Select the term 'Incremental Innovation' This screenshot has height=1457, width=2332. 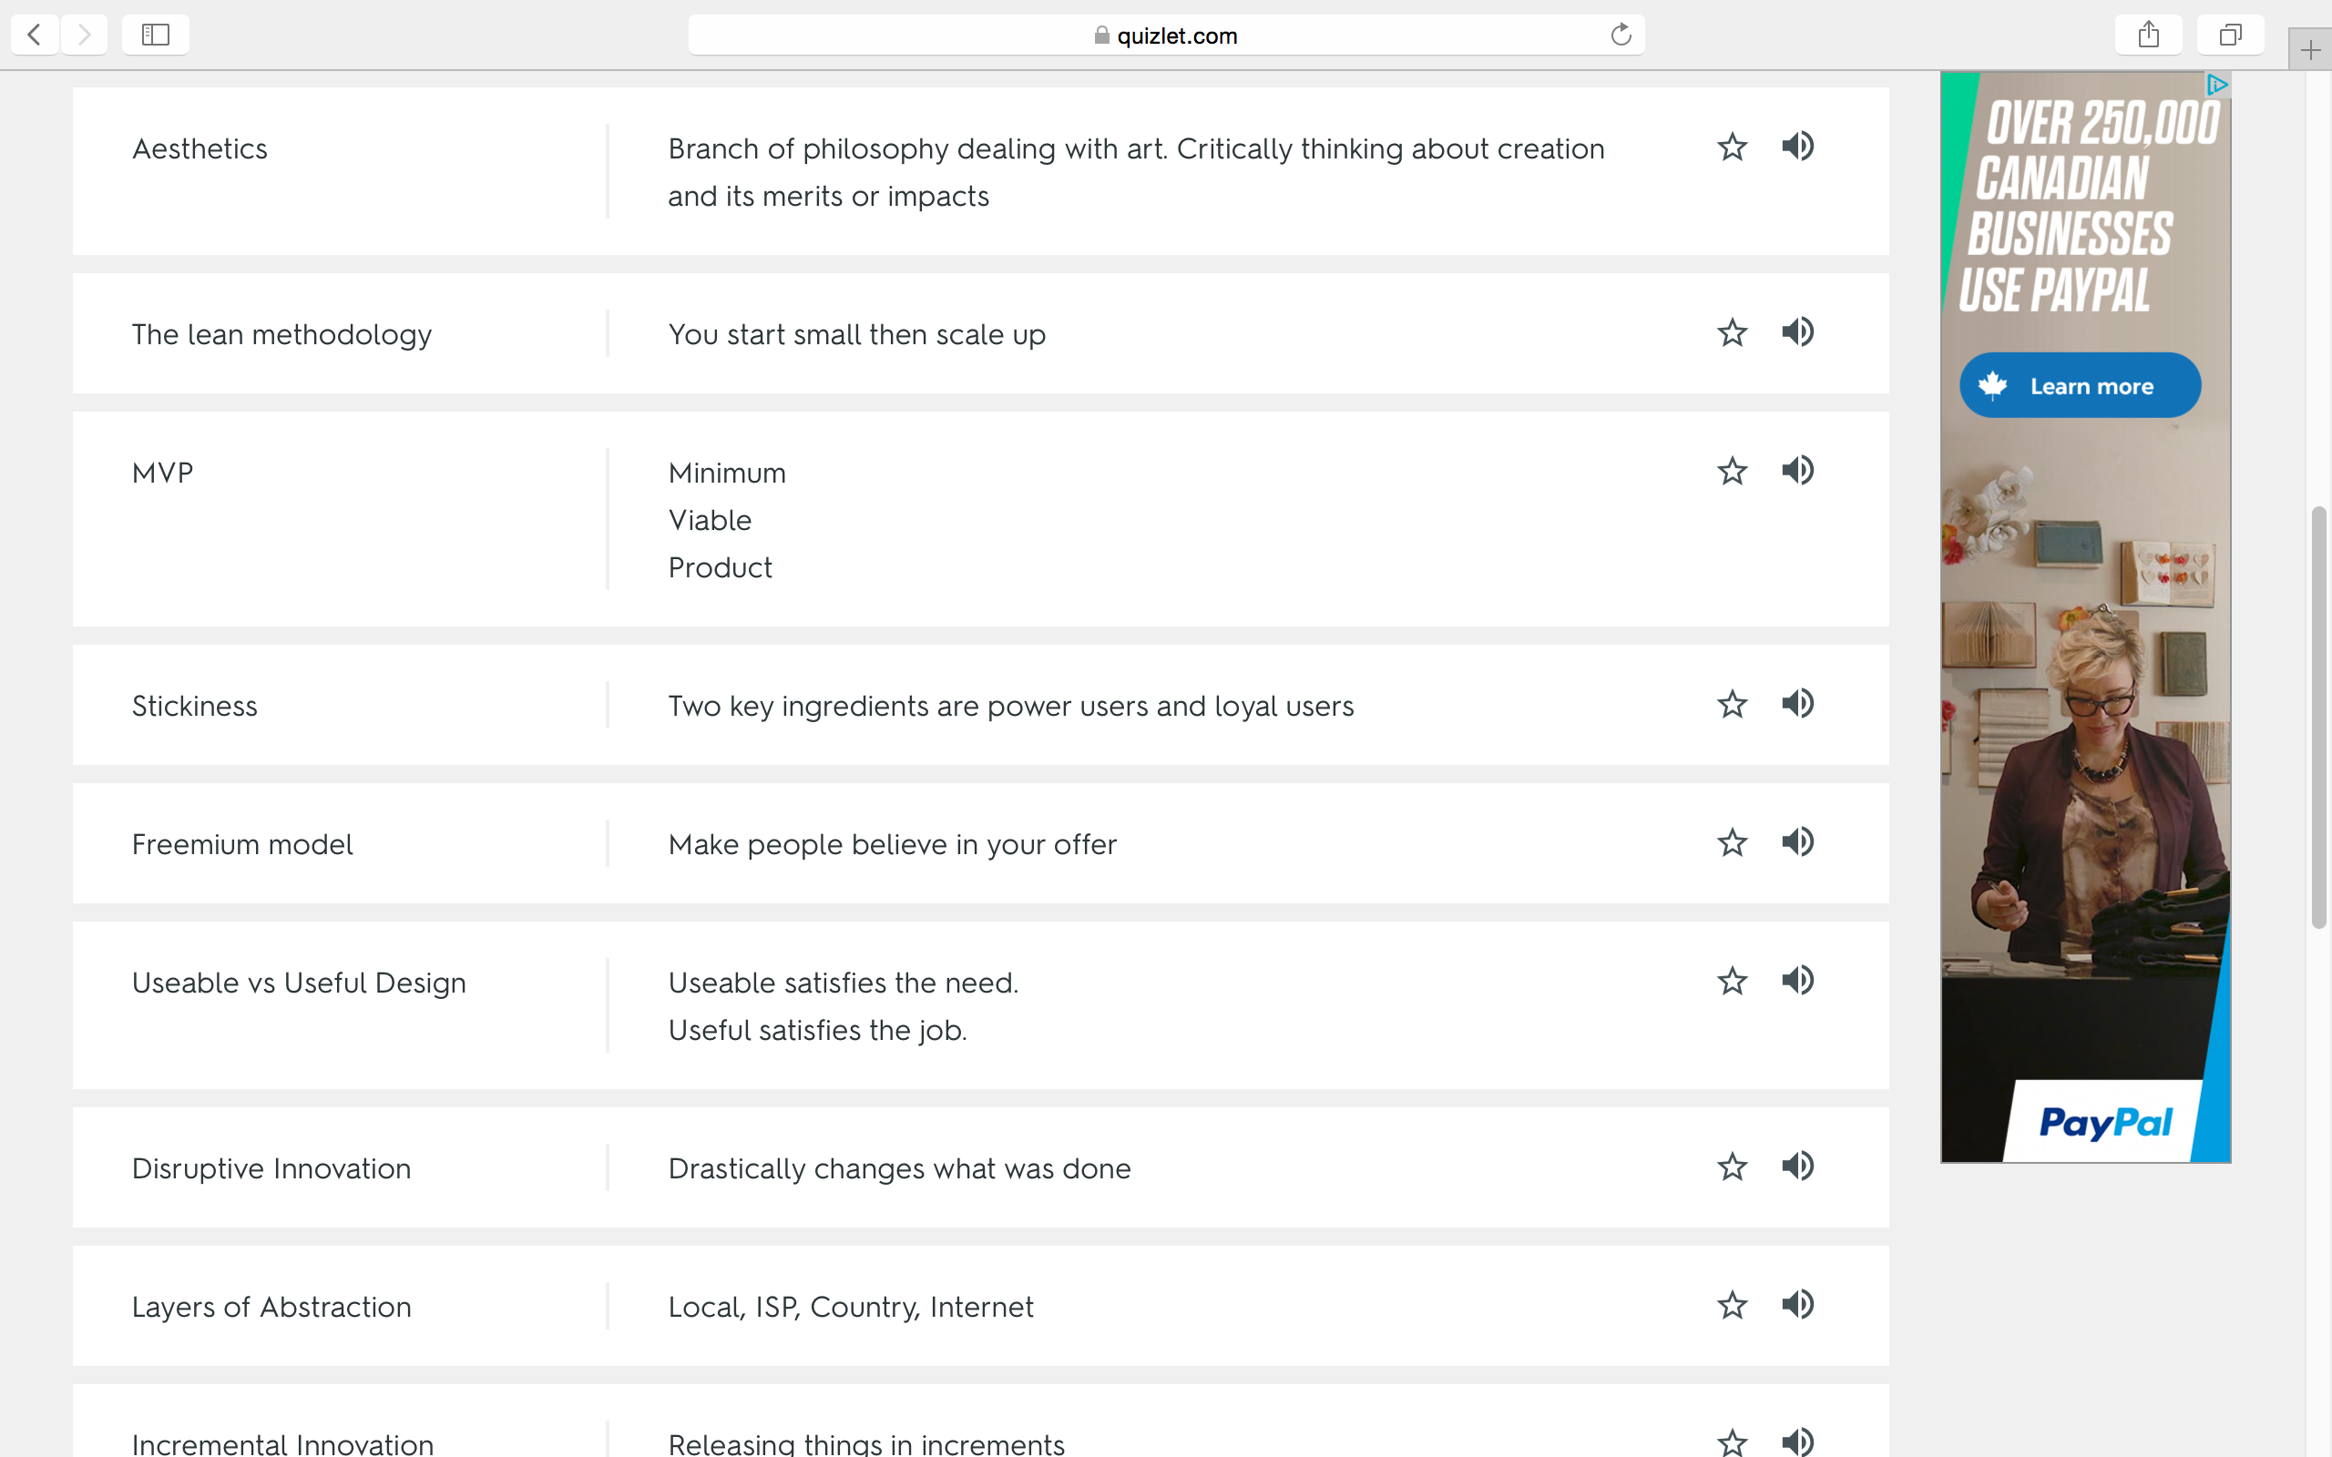(282, 1443)
